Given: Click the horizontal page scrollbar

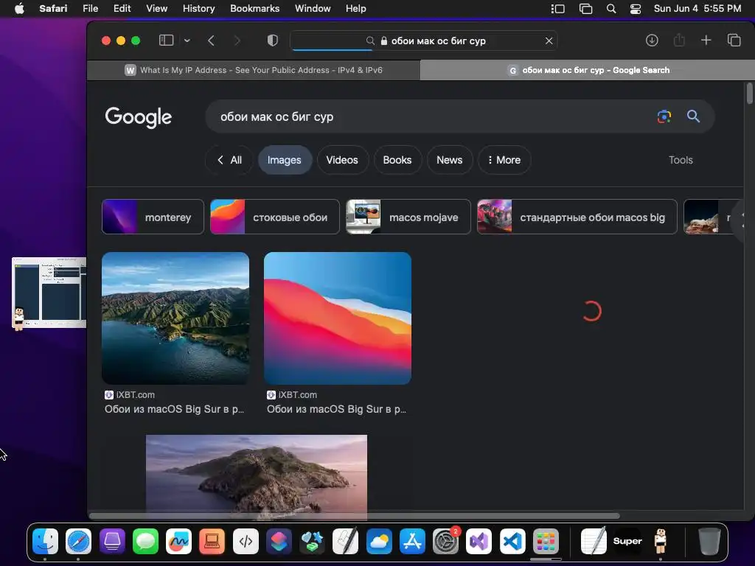Looking at the screenshot, I should [355, 516].
